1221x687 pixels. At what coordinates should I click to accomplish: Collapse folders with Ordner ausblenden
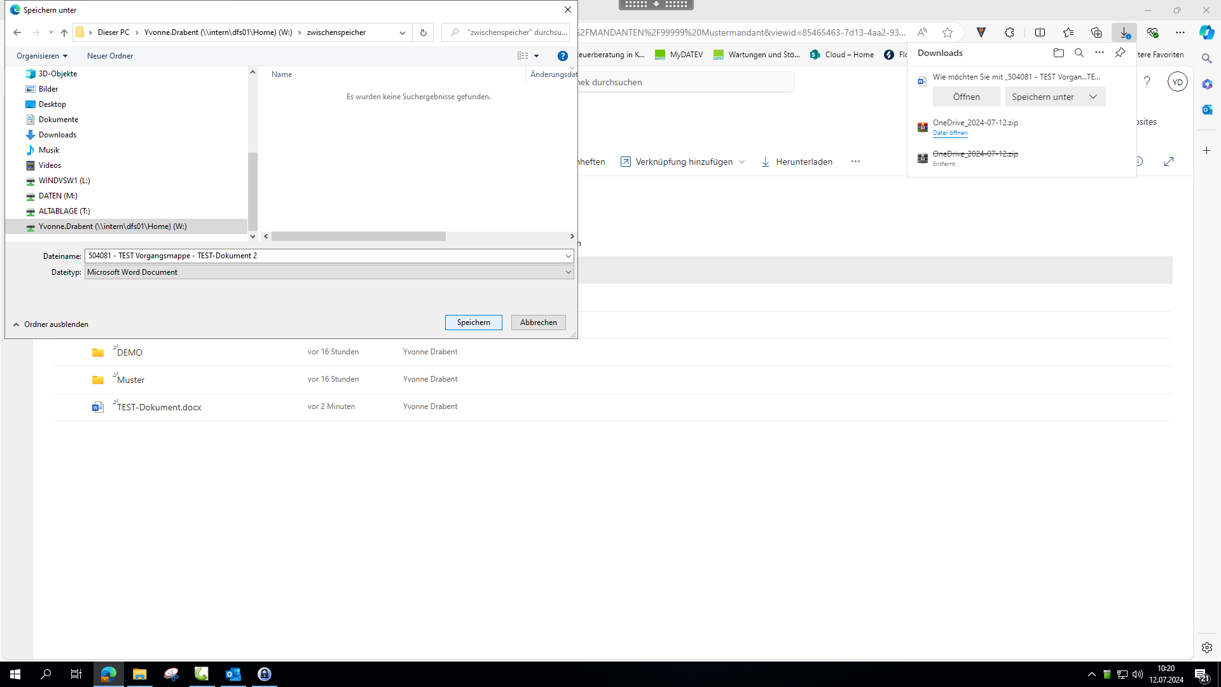point(51,324)
